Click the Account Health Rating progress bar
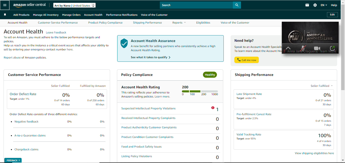Image resolution: width=345 pixels, height=163 pixels. tap(200, 91)
